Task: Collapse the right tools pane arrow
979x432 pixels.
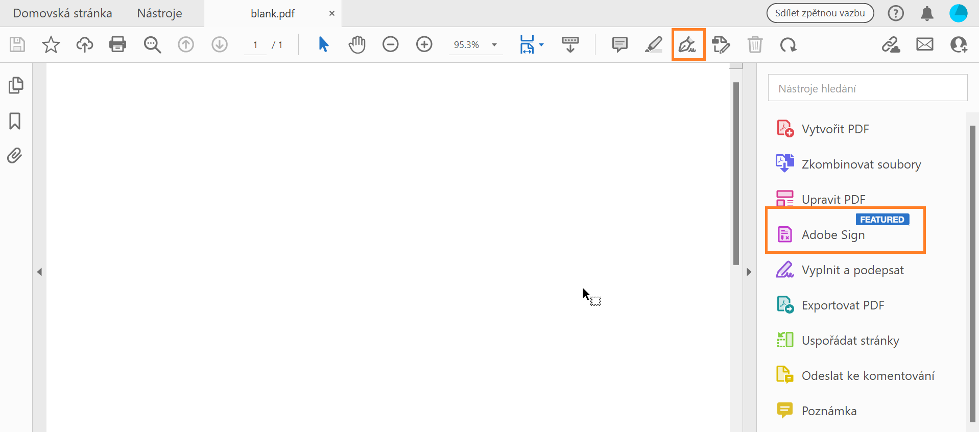Action: click(749, 272)
